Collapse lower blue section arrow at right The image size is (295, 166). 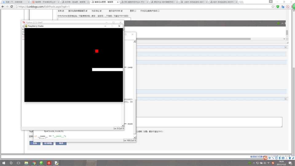285,99
